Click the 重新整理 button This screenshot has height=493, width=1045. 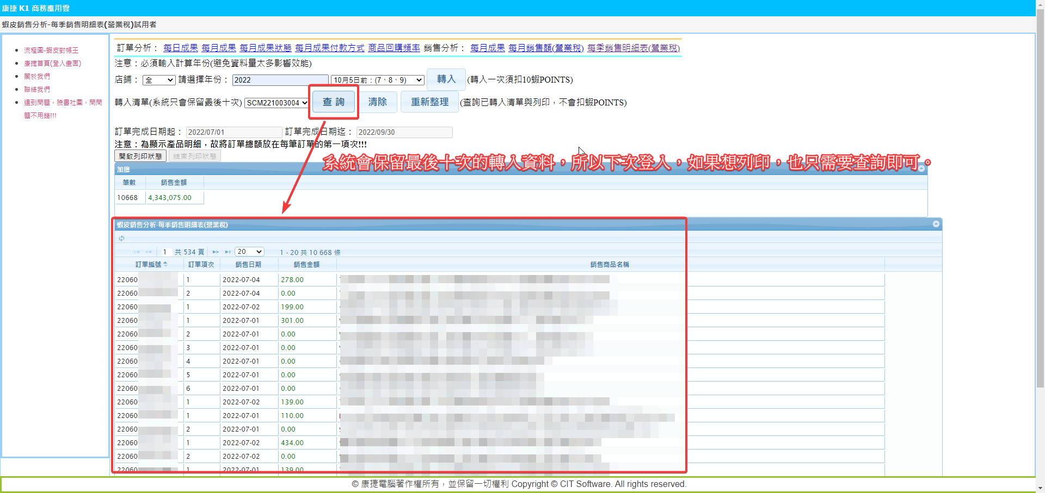[429, 102]
